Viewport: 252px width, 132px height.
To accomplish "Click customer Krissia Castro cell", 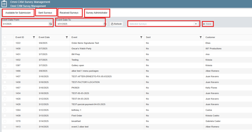I will (212, 116).
